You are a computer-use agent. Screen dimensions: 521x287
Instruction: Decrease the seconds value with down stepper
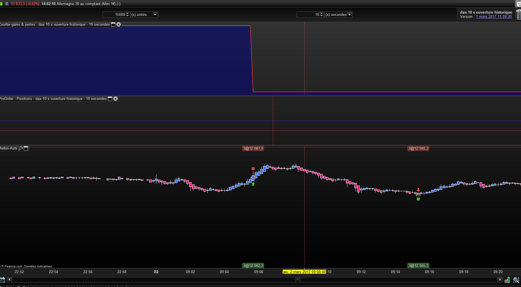322,16
